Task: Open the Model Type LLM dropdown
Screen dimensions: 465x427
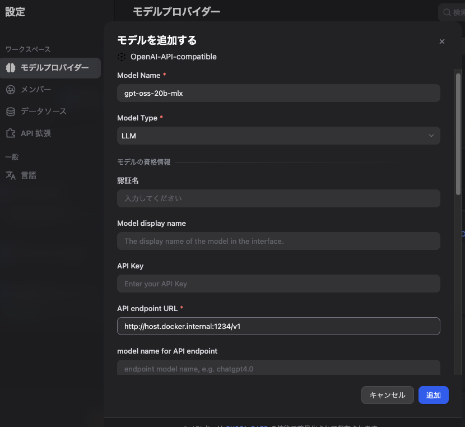Action: tap(278, 136)
